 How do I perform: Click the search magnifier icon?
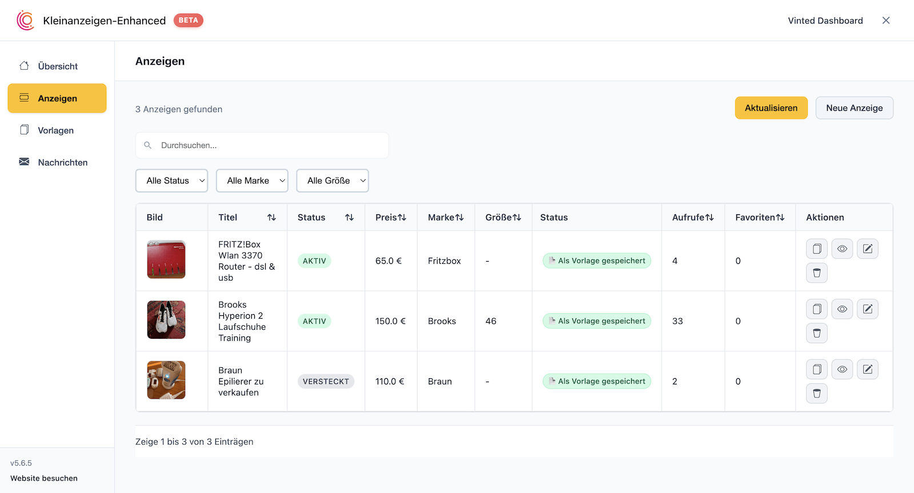(x=148, y=145)
